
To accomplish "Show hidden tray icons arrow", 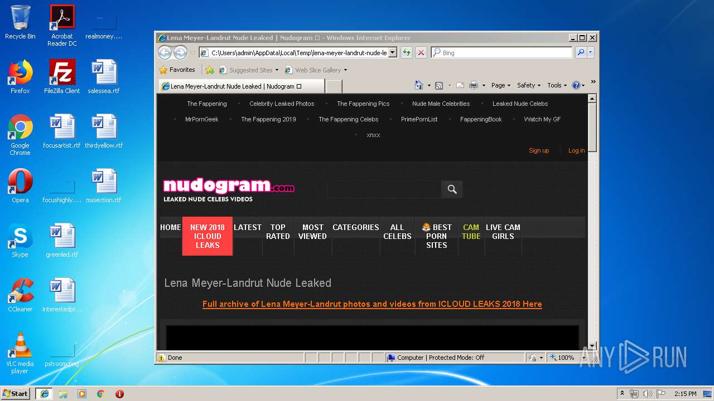I will pyautogui.click(x=623, y=394).
